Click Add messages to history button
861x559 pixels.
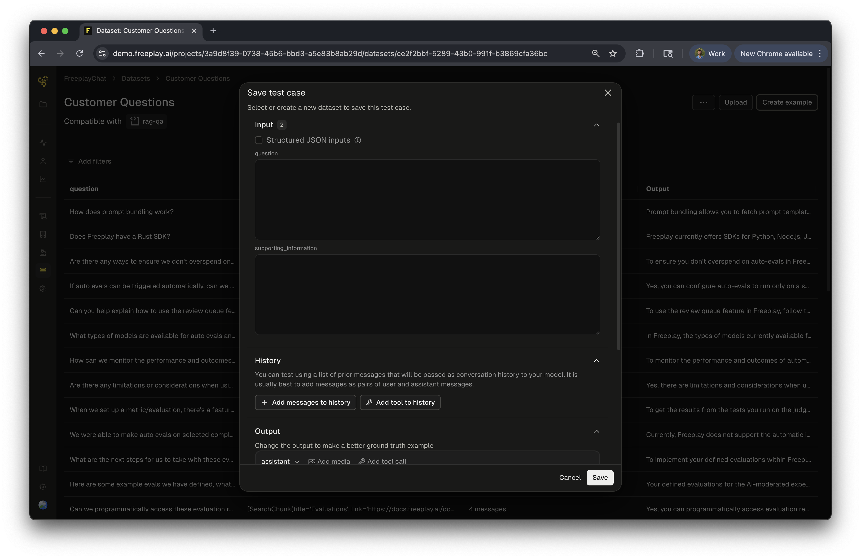(x=305, y=402)
